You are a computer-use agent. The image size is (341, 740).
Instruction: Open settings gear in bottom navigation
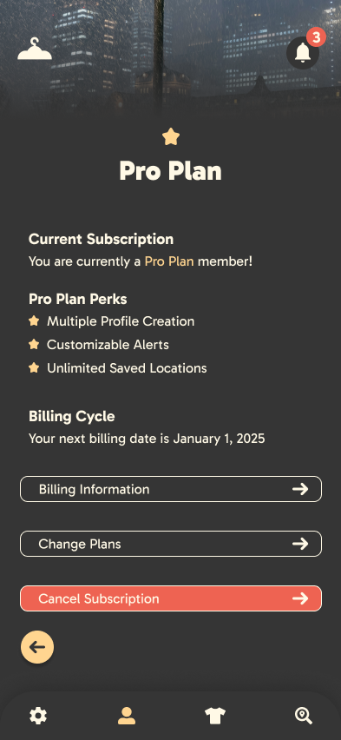pos(38,716)
